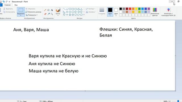
Task: Click the Обрезать crop button
Action: 30,9
